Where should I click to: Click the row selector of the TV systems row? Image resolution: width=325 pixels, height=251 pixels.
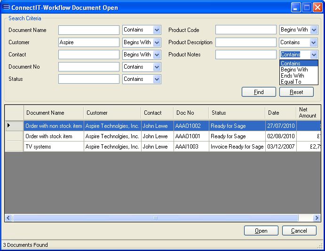click(x=14, y=147)
